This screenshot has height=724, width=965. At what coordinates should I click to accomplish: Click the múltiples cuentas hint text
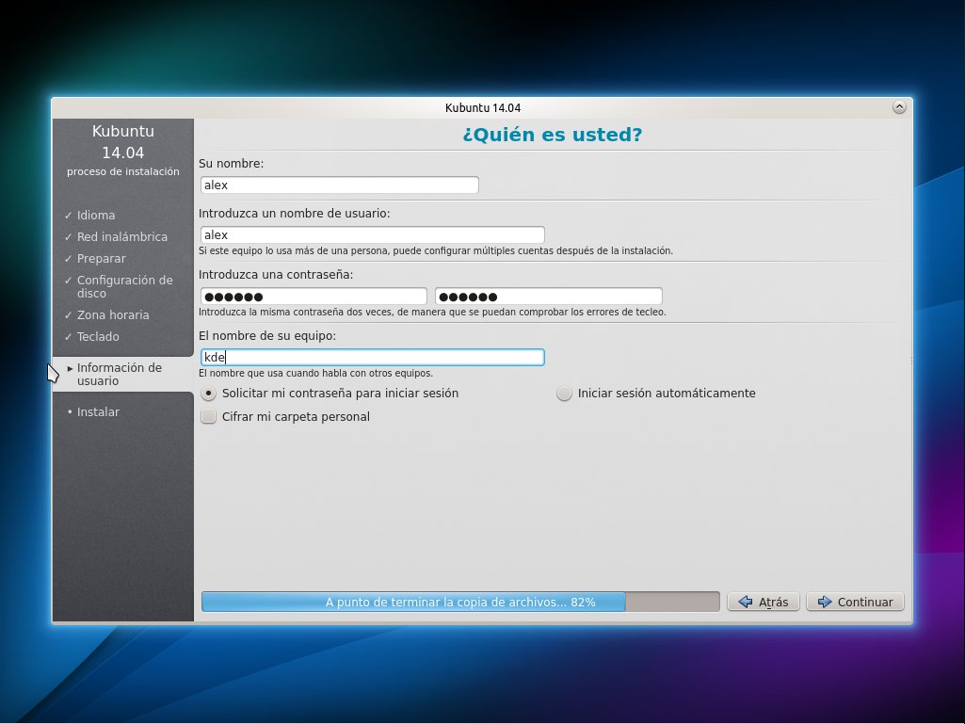coord(436,250)
